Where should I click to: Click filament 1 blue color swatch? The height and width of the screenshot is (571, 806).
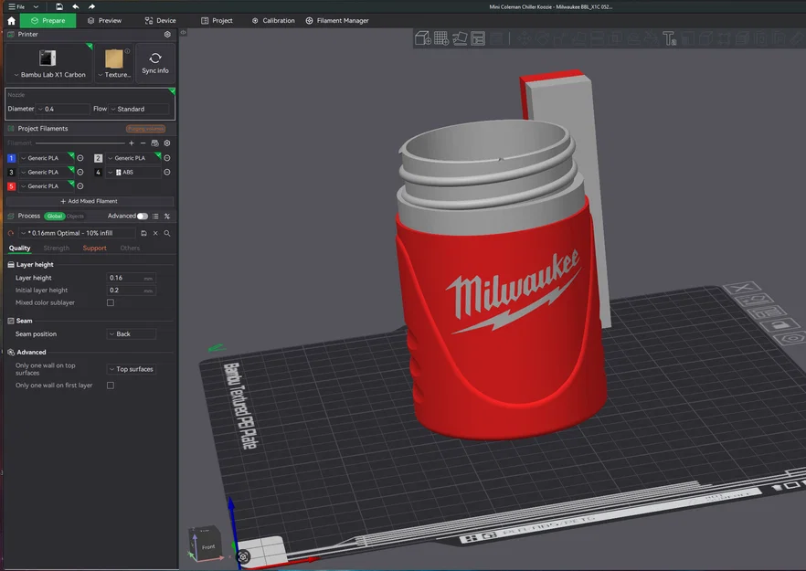11,158
